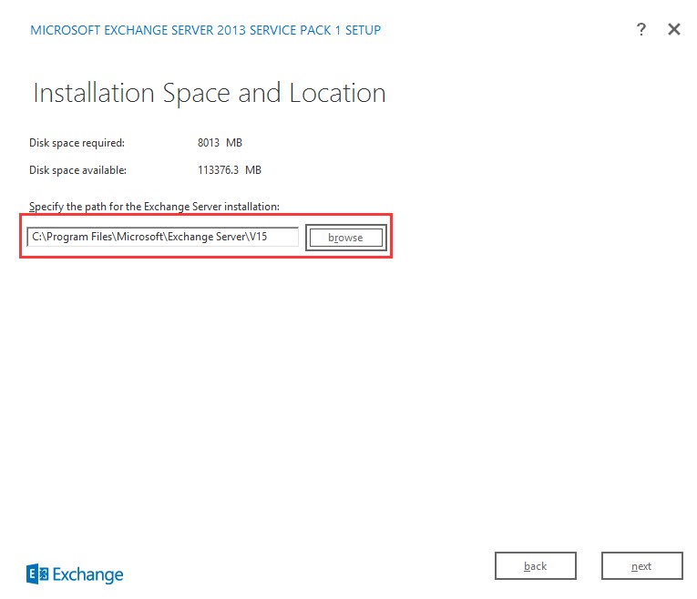Click the Exchange wordmark beside the logo
This screenshot has height=599, width=697.
(x=87, y=574)
